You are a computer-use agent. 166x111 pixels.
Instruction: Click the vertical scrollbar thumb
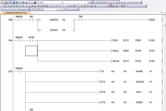click(x=165, y=25)
